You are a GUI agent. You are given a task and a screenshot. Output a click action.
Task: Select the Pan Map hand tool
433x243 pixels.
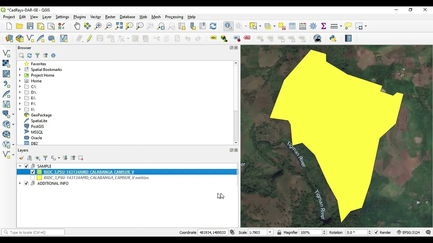[77, 26]
